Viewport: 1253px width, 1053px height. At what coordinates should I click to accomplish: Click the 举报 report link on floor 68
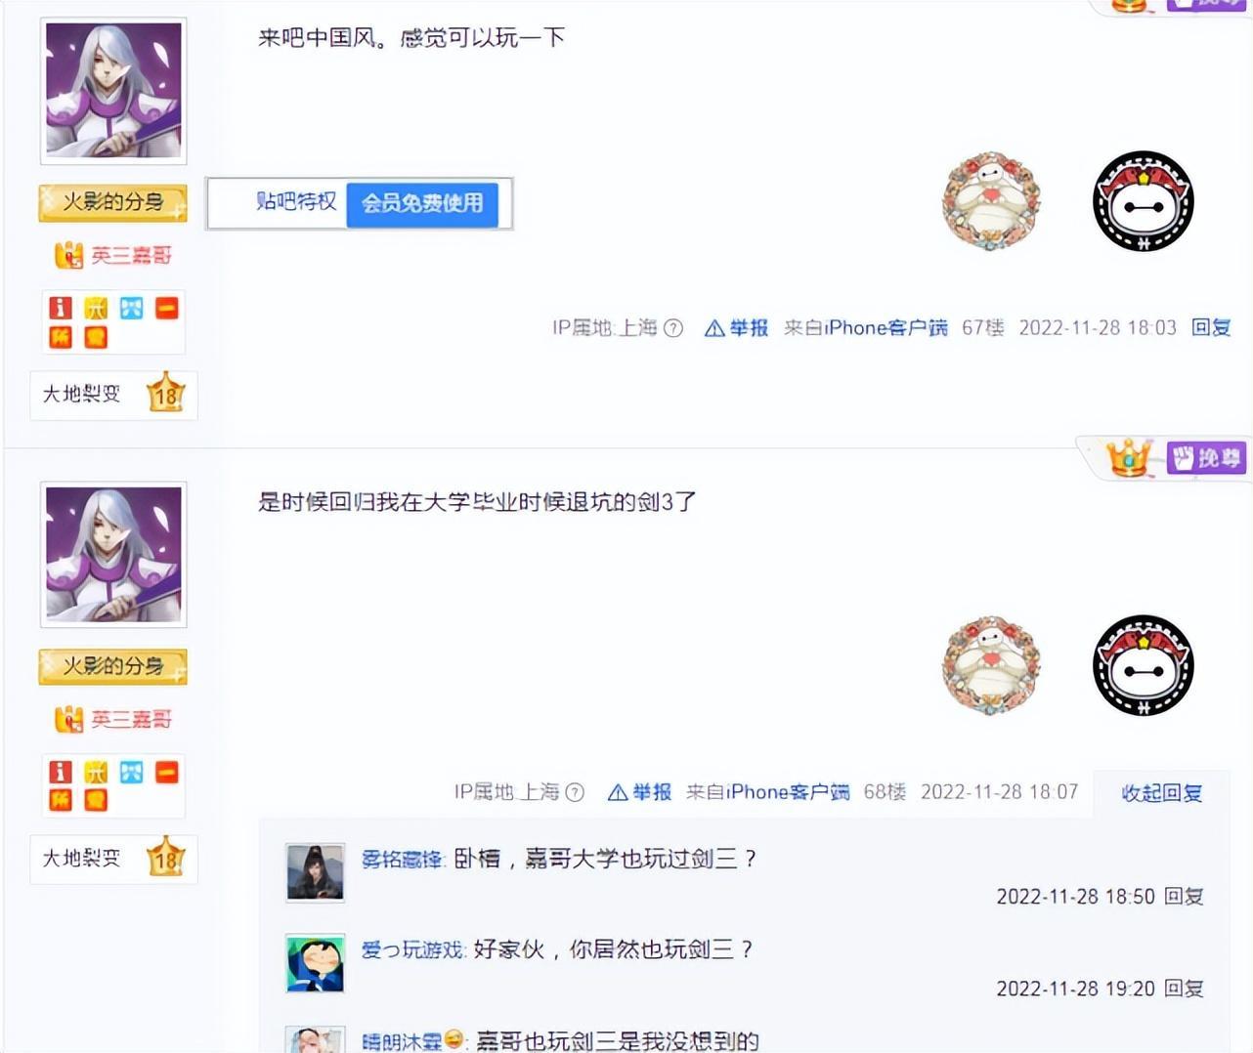tap(651, 792)
